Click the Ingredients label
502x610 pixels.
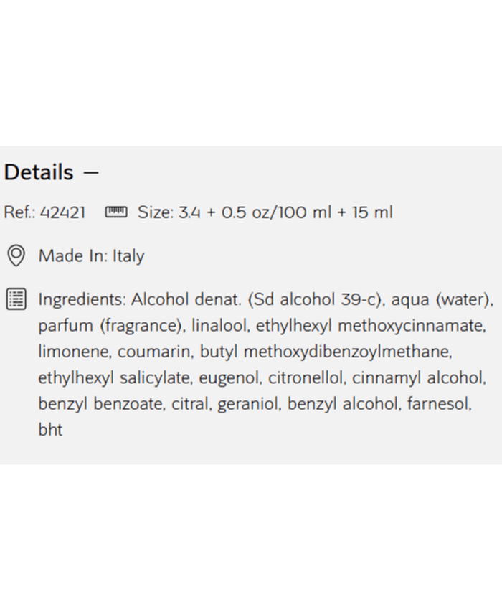pyautogui.click(x=82, y=300)
